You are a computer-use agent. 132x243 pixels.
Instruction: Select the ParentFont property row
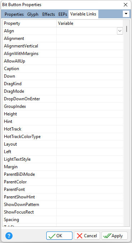[x=63, y=189]
